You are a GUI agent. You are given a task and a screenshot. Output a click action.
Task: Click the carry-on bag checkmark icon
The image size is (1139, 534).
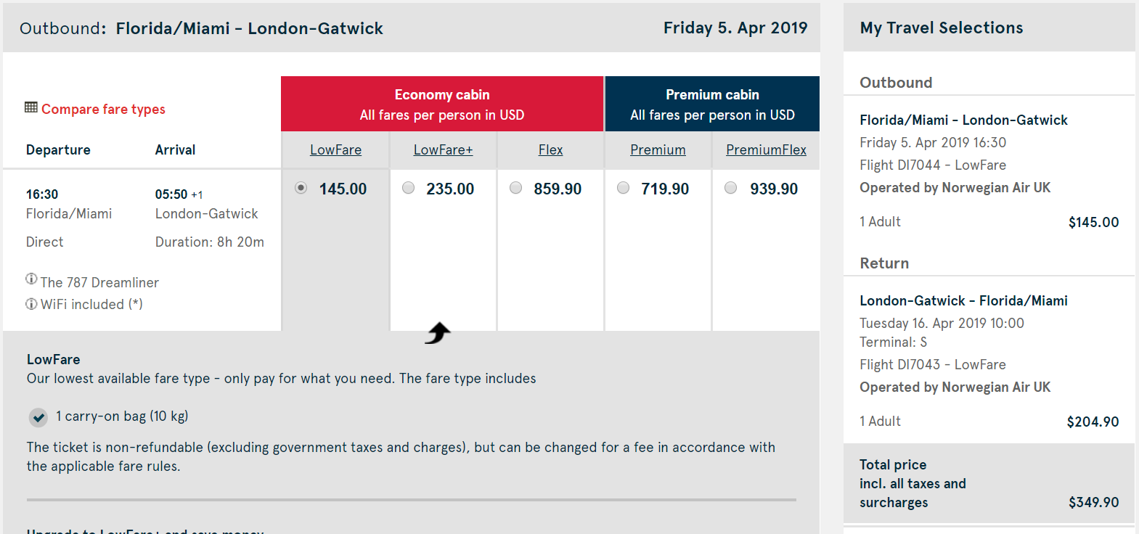[38, 417]
